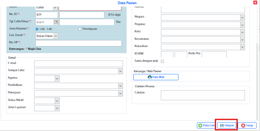
Task: Click the Catatan text area
Action: (x=203, y=95)
